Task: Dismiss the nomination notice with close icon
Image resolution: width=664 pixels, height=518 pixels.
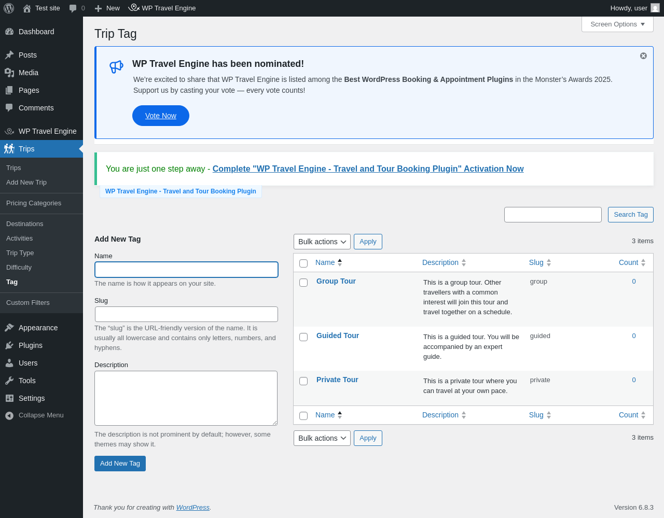Action: (x=643, y=56)
